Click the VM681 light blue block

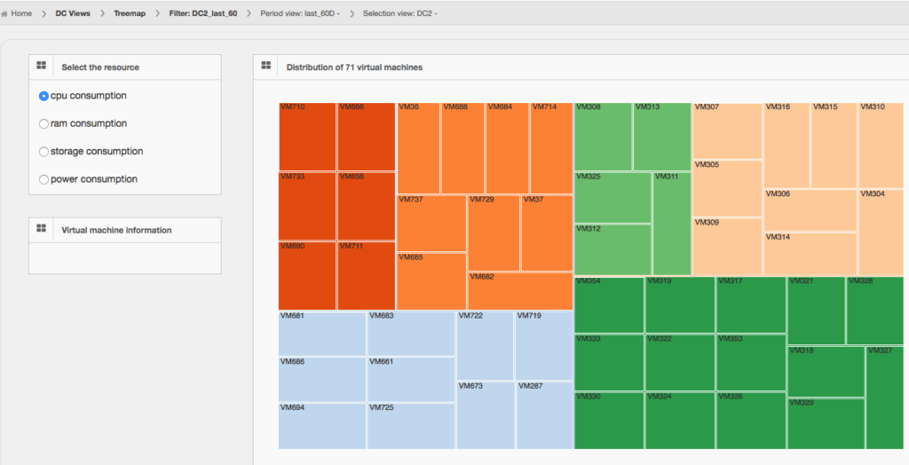tap(322, 334)
